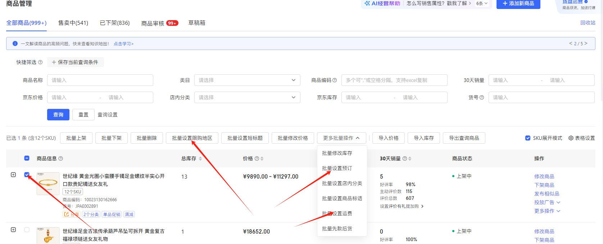The image size is (603, 244).
Task: Toggle SKU展开模式 checkbox
Action: (528, 138)
